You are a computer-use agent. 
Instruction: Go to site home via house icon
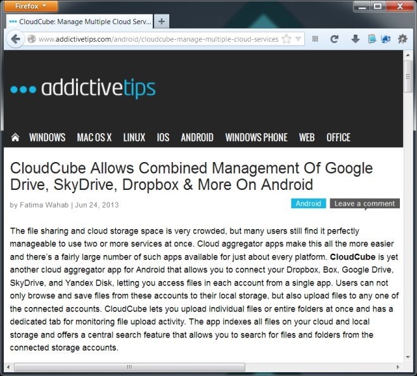tap(15, 137)
